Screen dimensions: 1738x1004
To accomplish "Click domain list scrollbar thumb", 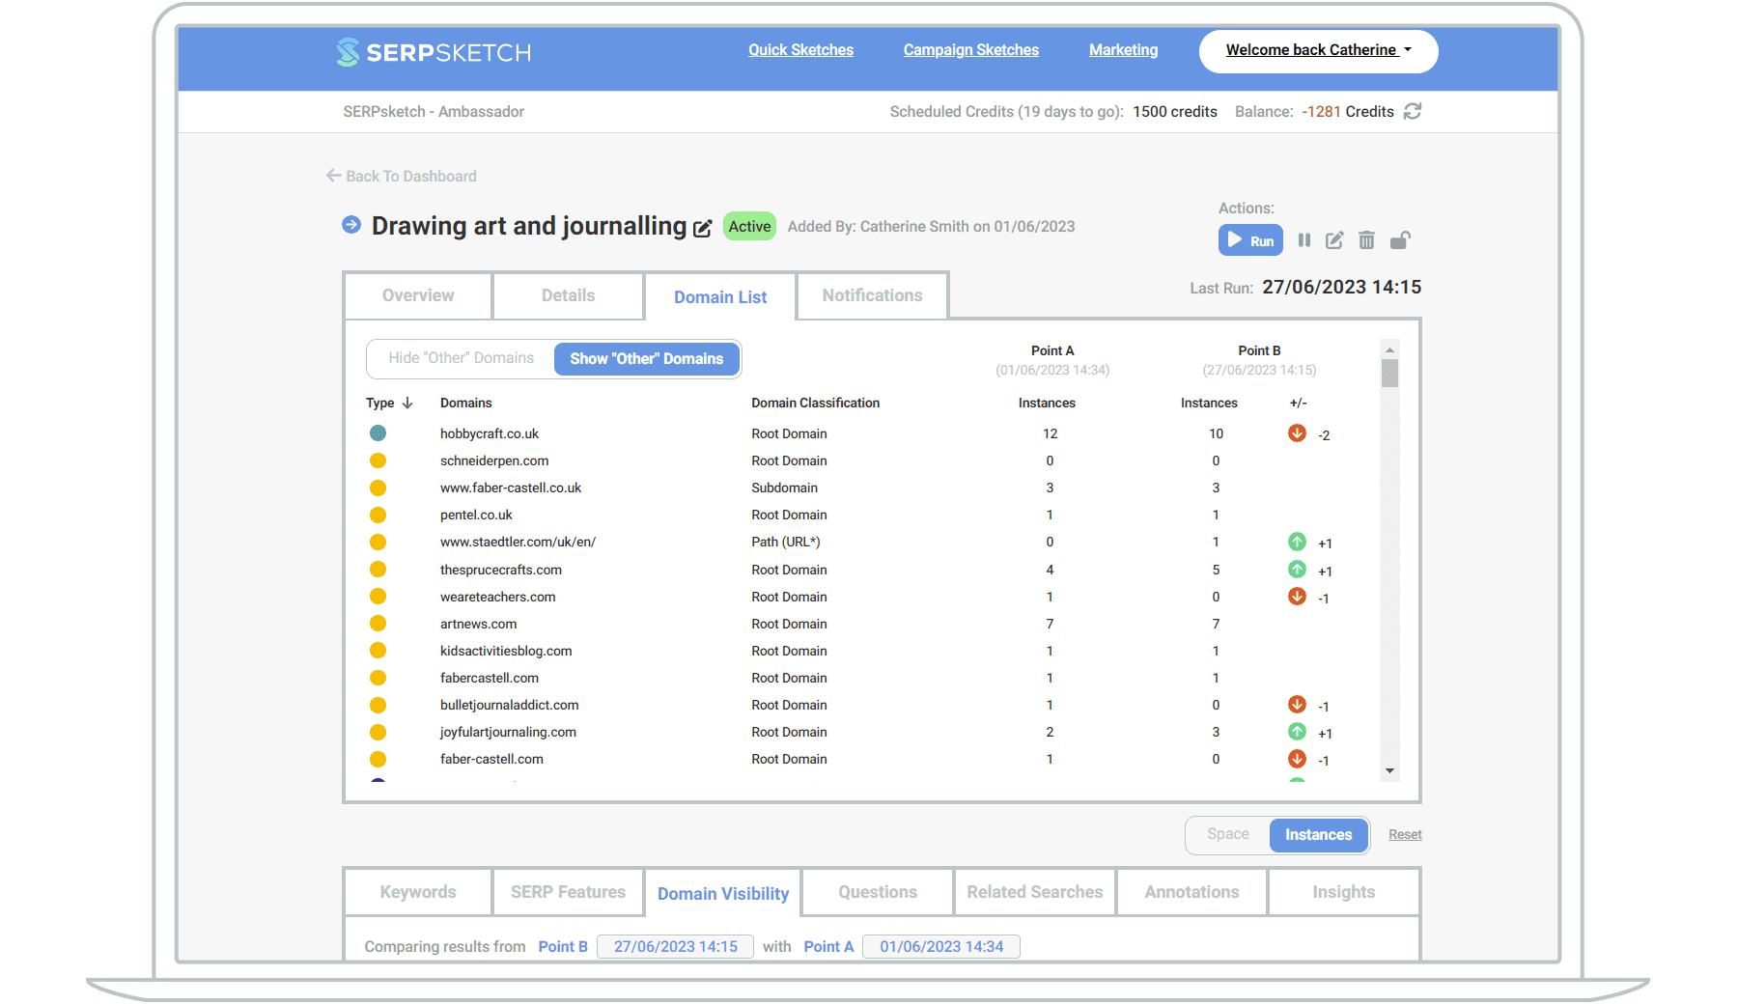I will 1389,373.
